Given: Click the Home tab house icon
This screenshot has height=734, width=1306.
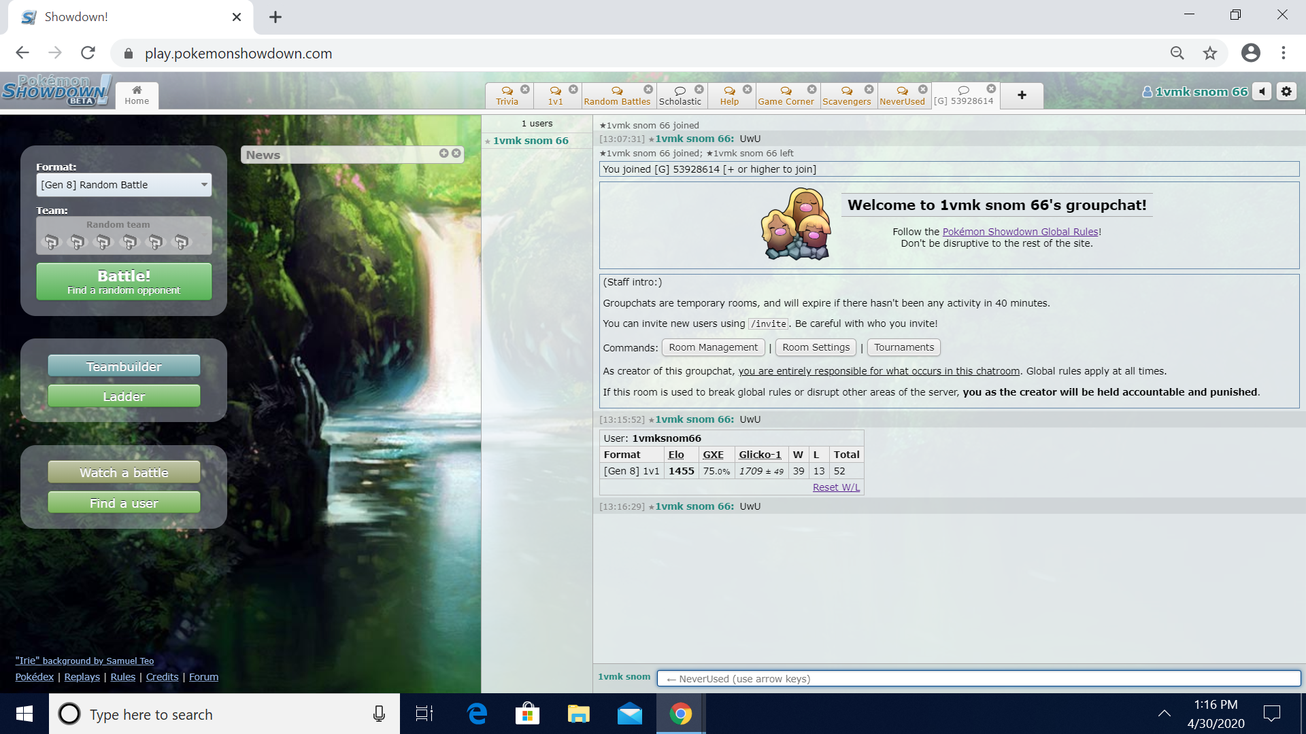Looking at the screenshot, I should 137,90.
